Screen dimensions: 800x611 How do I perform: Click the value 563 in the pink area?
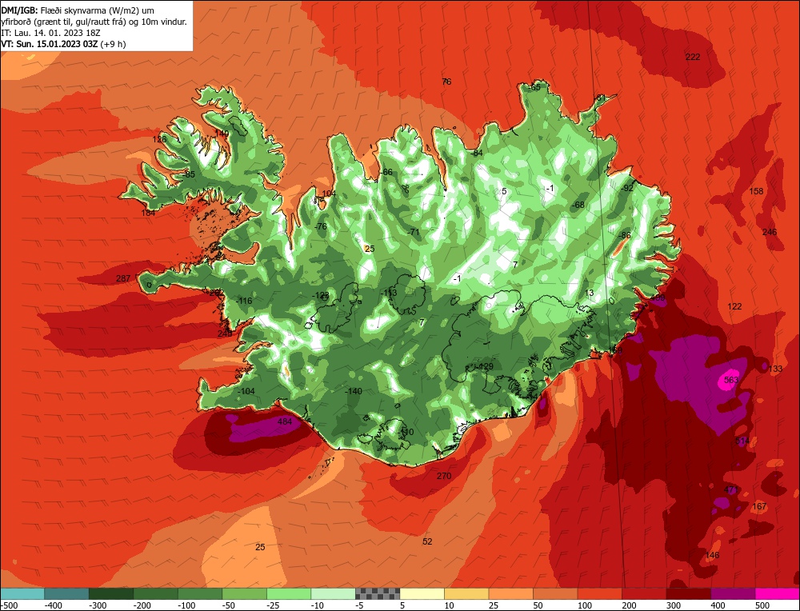[x=731, y=380]
